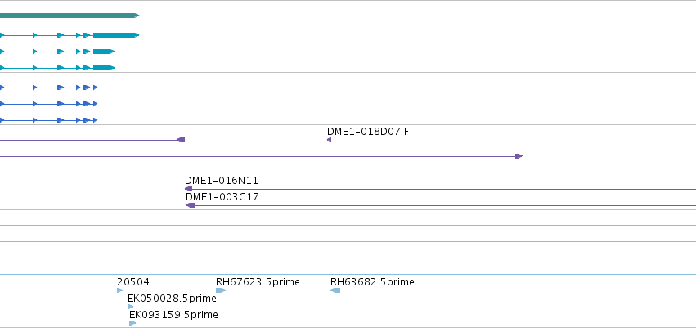This screenshot has width=696, height=328.
Task: Select the light blue arrow glyph under 20504
Action: [120, 290]
